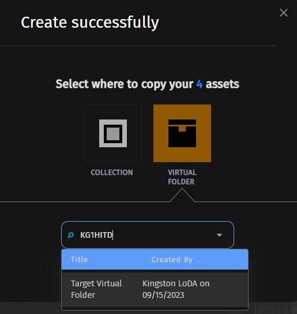The height and width of the screenshot is (314, 297).
Task: Choose the Target Virtual Folder result
Action: pos(155,289)
